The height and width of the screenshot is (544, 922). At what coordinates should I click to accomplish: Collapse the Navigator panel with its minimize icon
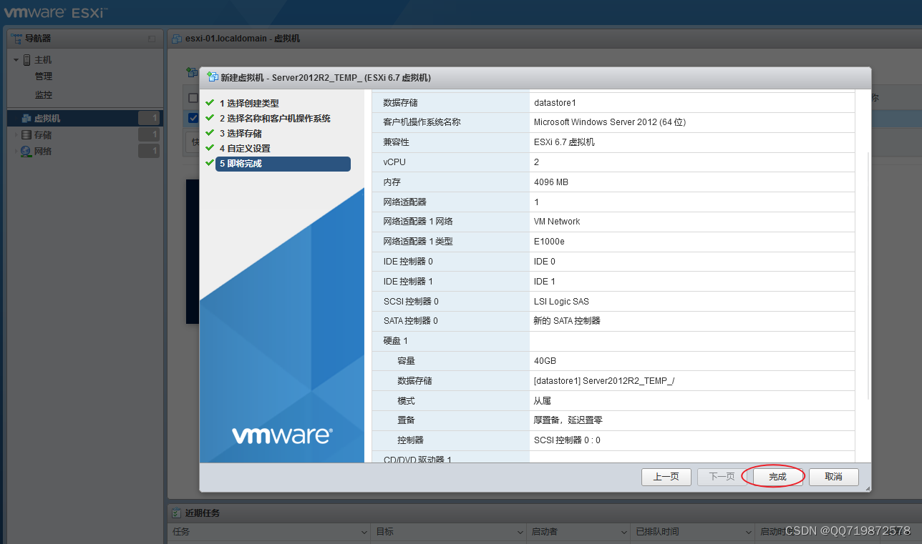click(151, 39)
